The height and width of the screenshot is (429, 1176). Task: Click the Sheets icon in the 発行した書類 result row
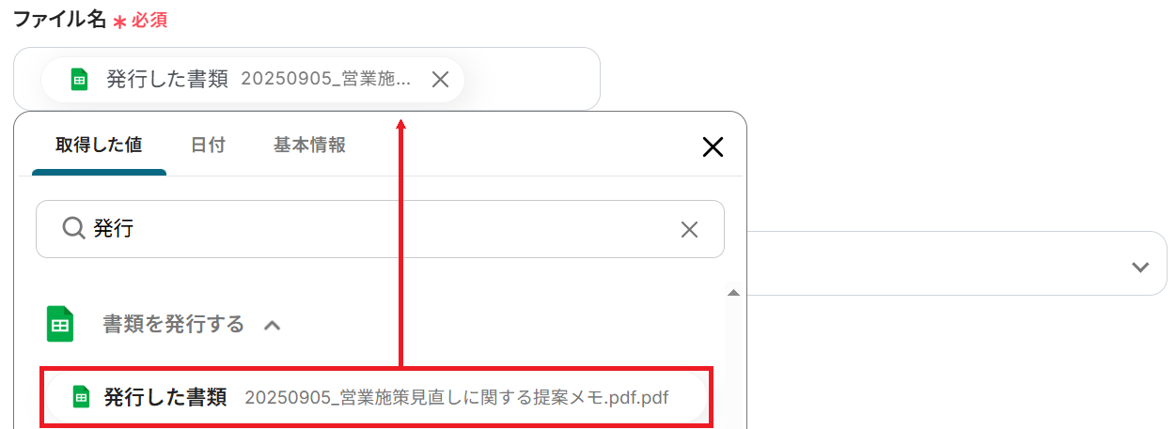point(82,397)
